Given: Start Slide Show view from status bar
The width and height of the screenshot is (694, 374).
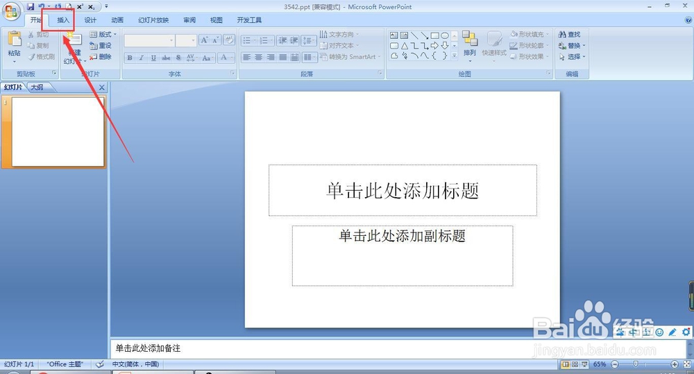Looking at the screenshot, I should click(x=584, y=364).
